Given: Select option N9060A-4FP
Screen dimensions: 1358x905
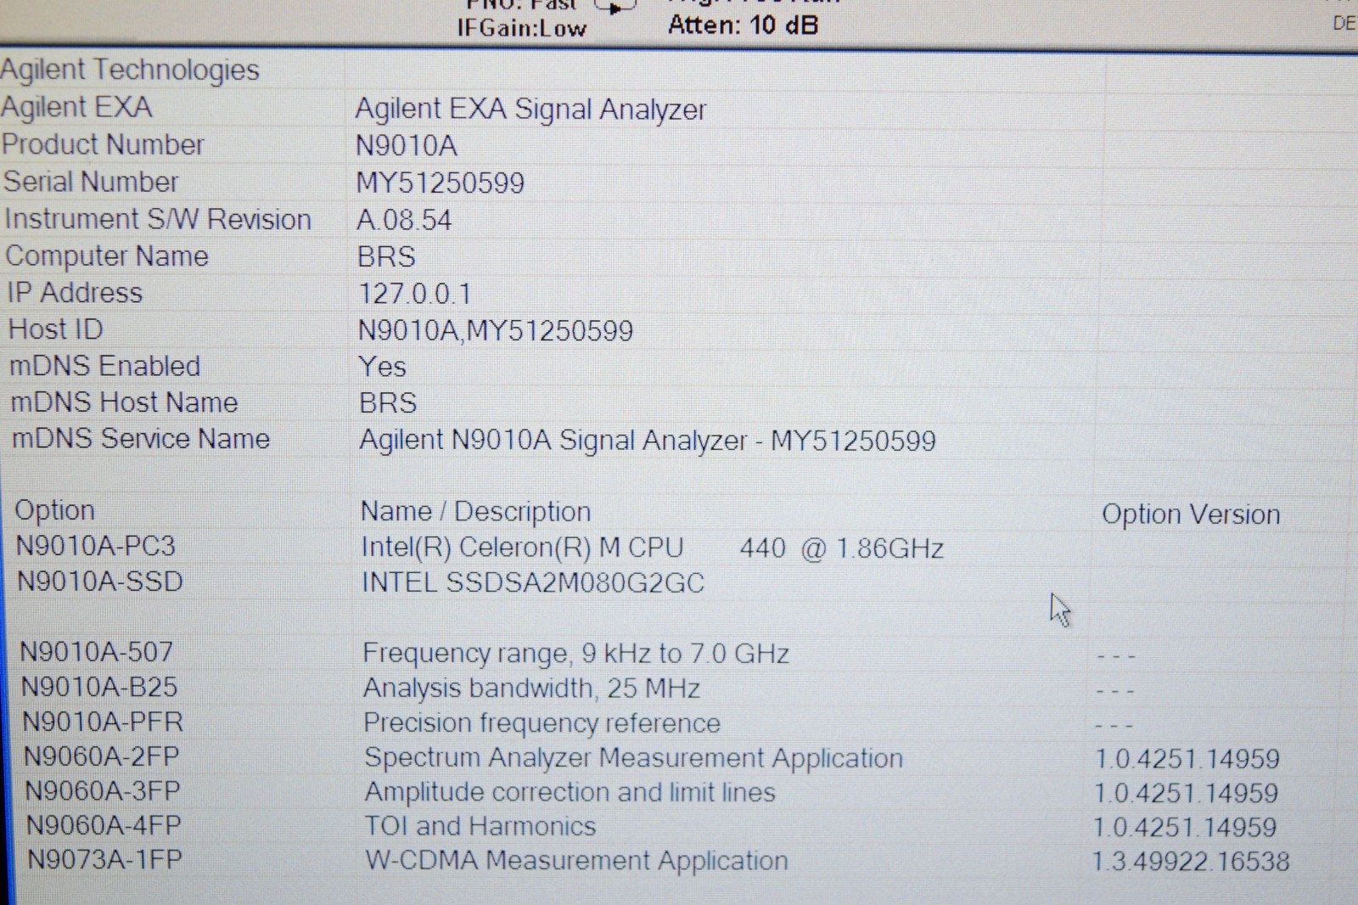Looking at the screenshot, I should pos(104,825).
